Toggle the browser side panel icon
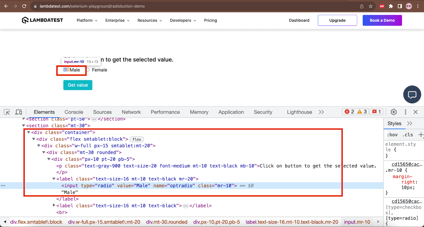The height and width of the screenshot is (227, 424). (400, 6)
